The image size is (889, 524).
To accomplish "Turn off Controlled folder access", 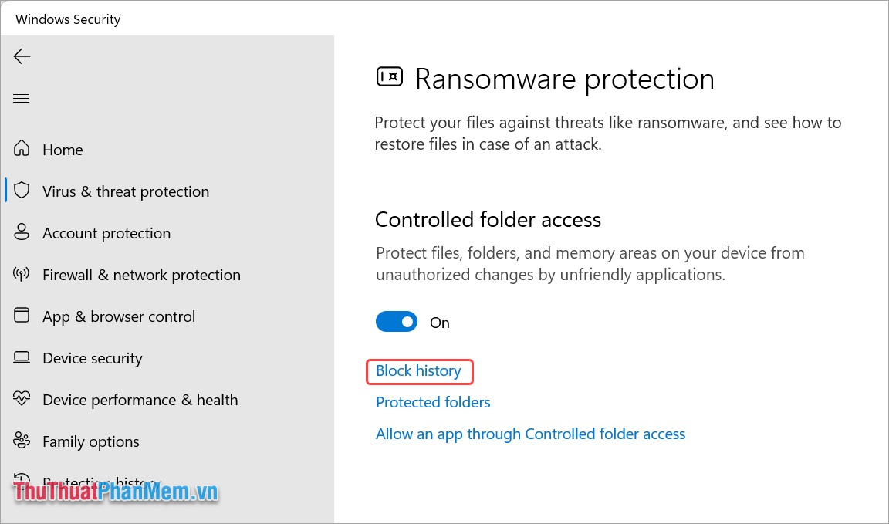I will pos(397,321).
